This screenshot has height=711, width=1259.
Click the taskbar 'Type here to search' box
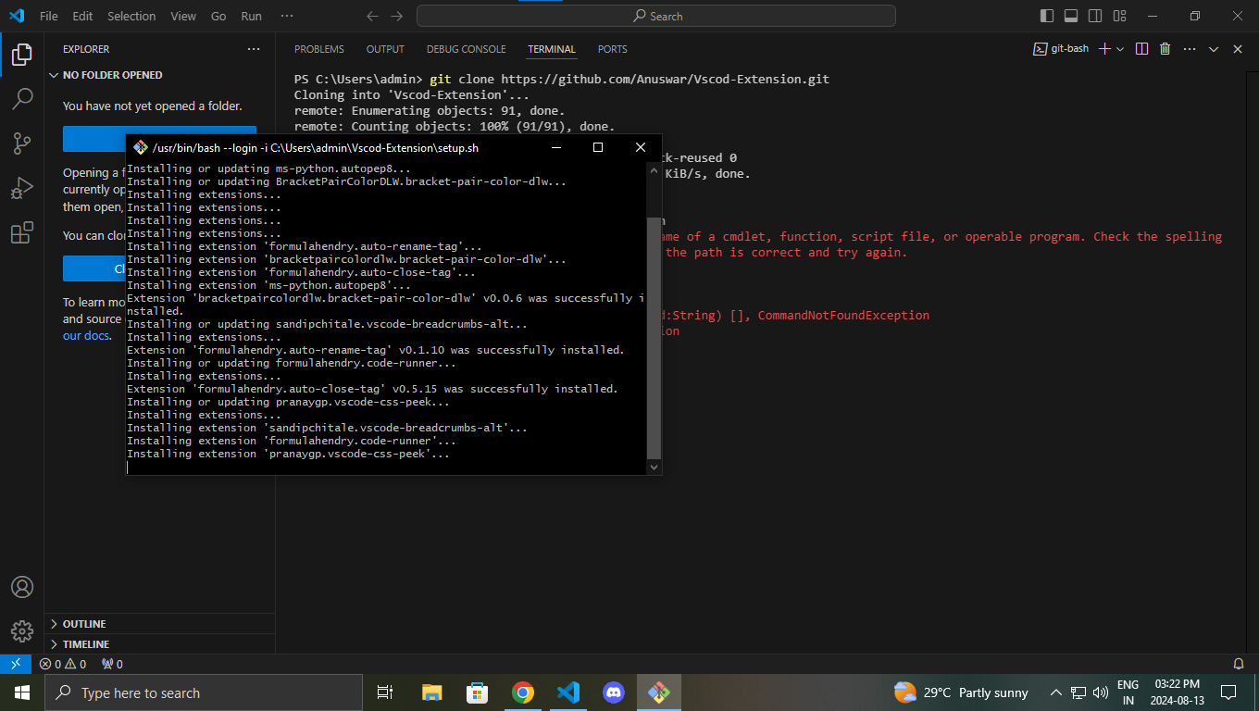[204, 692]
